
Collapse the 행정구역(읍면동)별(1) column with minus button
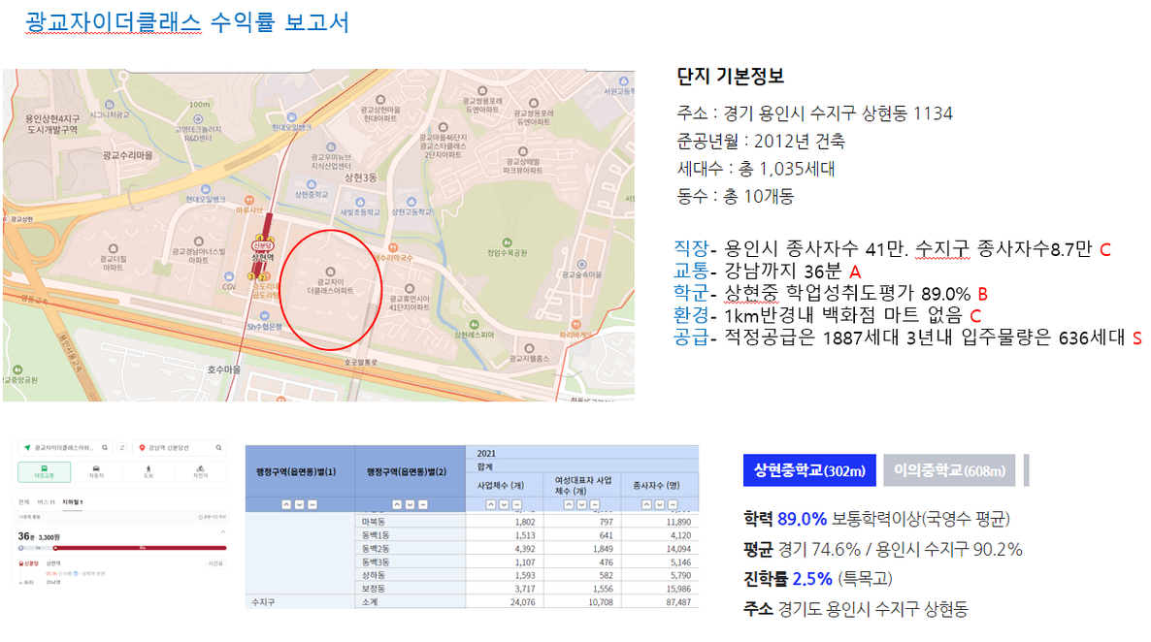point(312,505)
